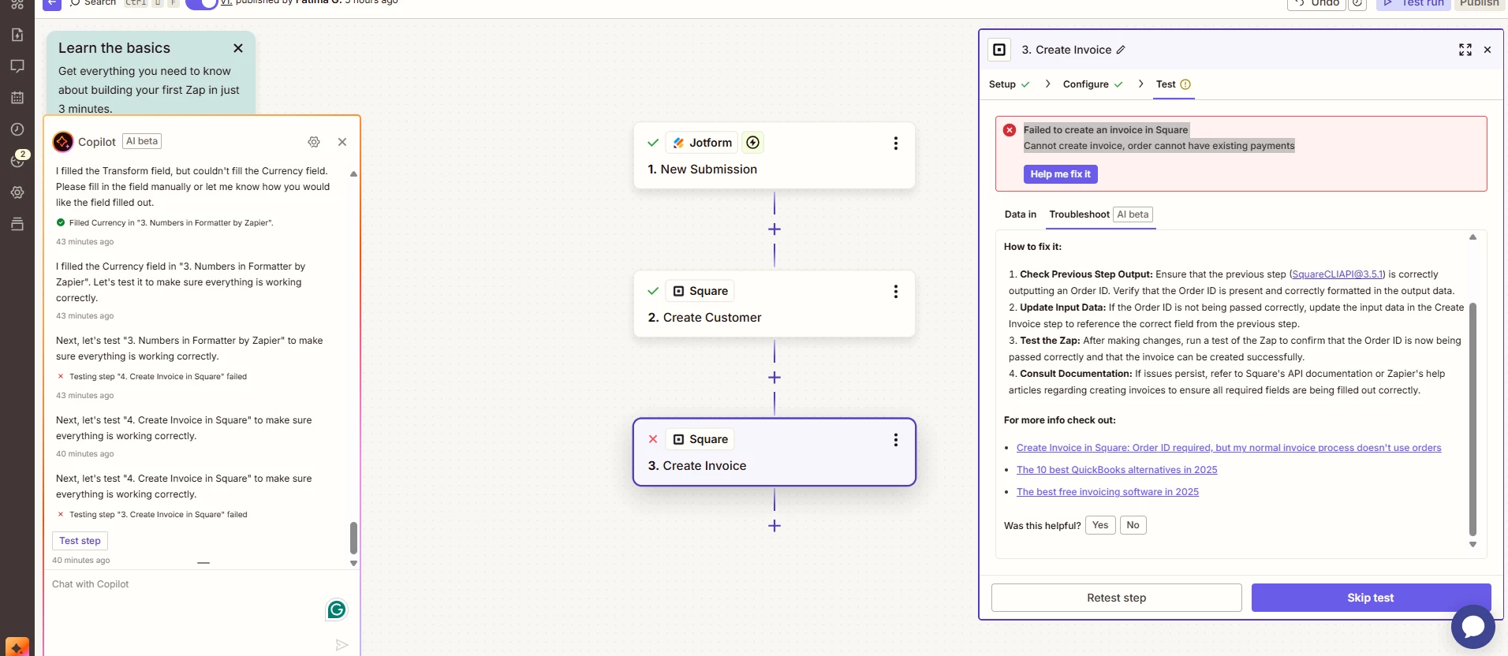1508x656 pixels.
Task: Switch to the Configure tab
Action: pyautogui.click(x=1092, y=84)
